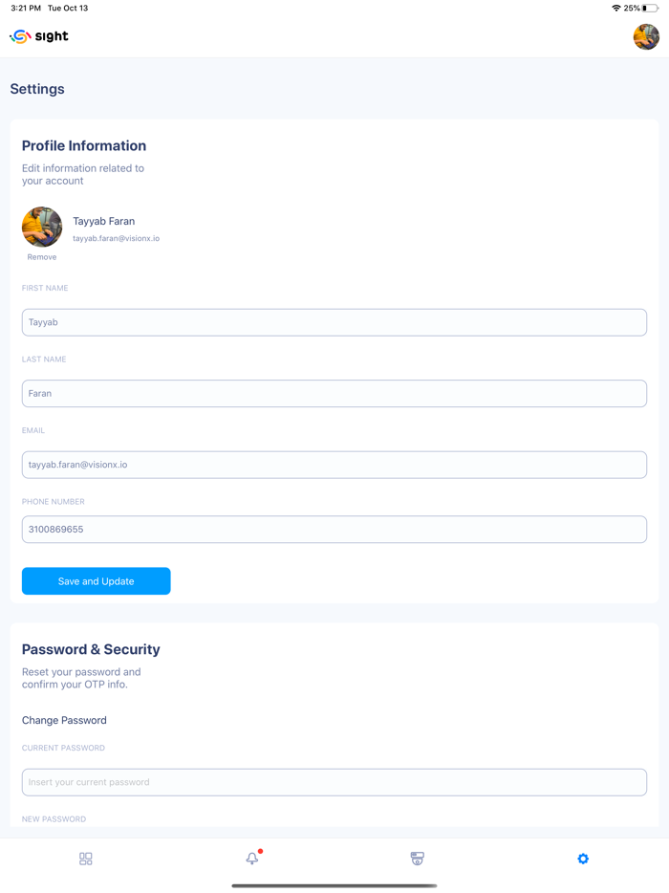Viewport: 669px width, 893px height.
Task: Focus the First Name field
Action: (x=334, y=322)
